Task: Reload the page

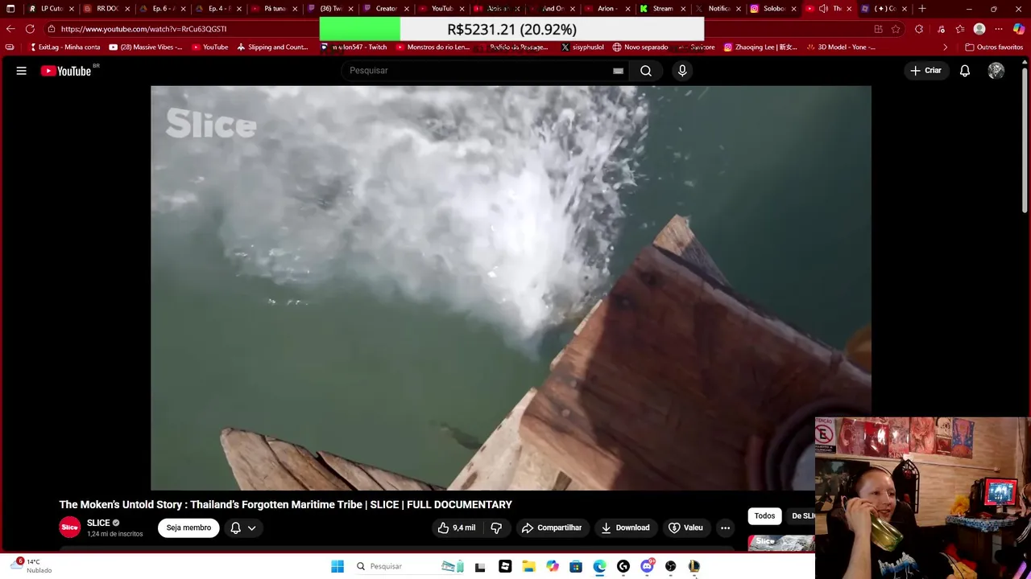Action: (x=30, y=29)
